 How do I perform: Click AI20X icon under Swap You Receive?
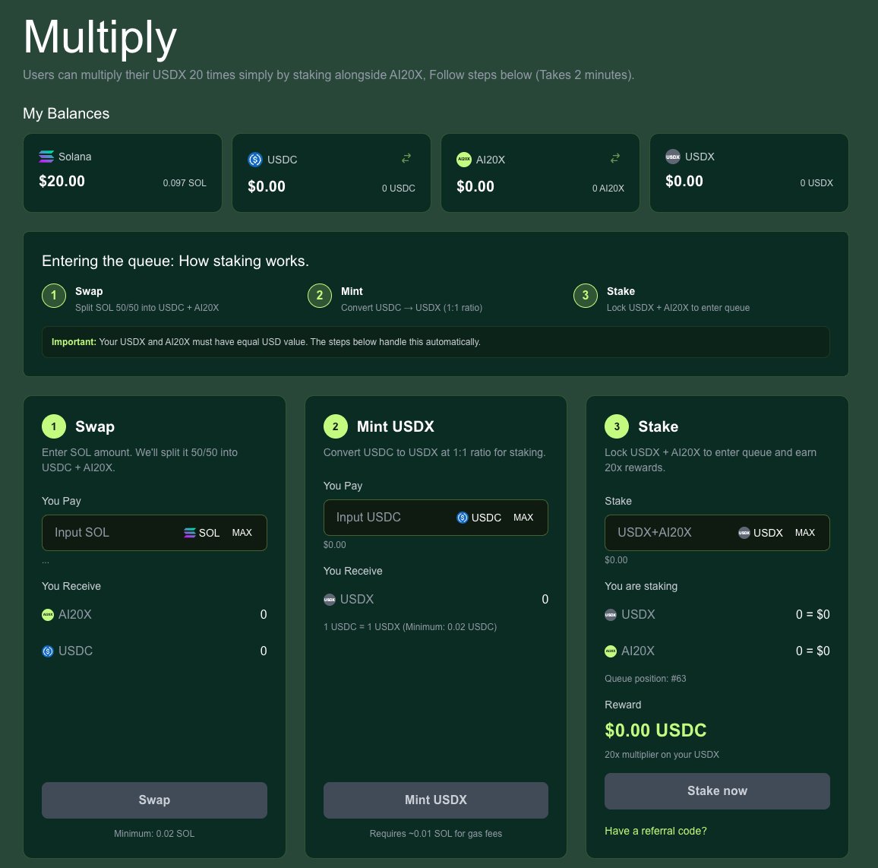[48, 615]
